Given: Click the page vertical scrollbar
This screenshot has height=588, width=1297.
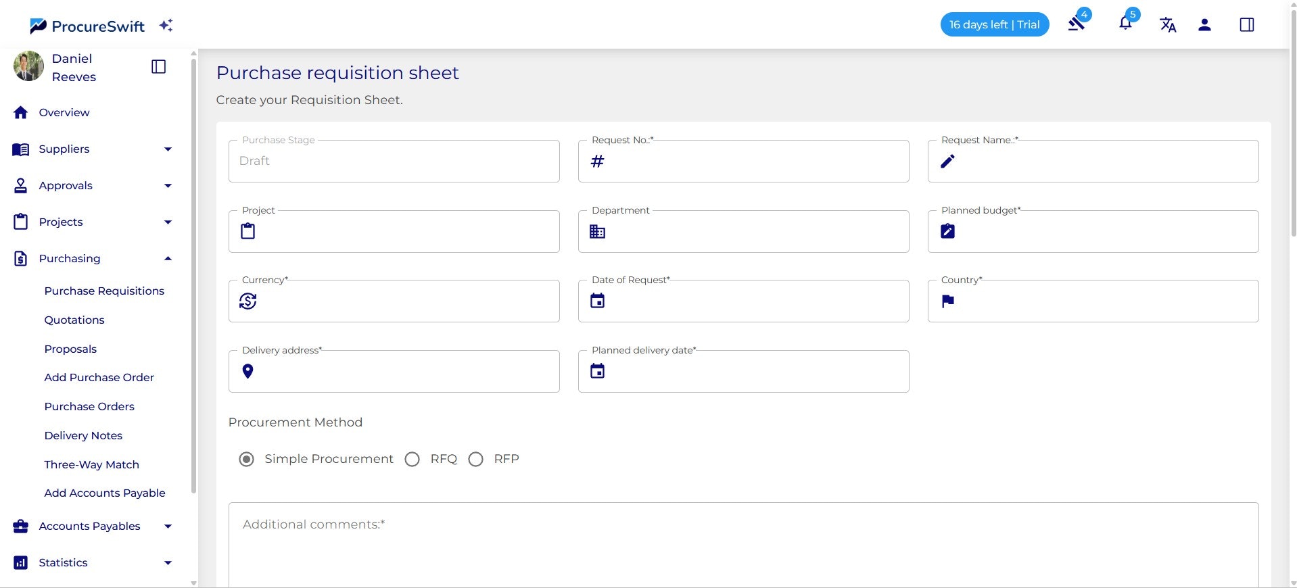Looking at the screenshot, I should 1293,122.
